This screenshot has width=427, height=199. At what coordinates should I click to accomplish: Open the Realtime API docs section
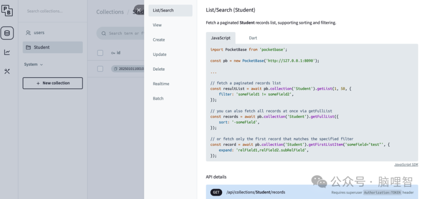(x=161, y=84)
